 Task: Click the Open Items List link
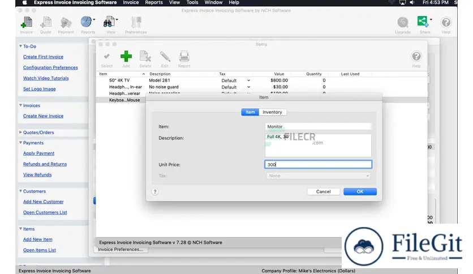[x=40, y=250]
